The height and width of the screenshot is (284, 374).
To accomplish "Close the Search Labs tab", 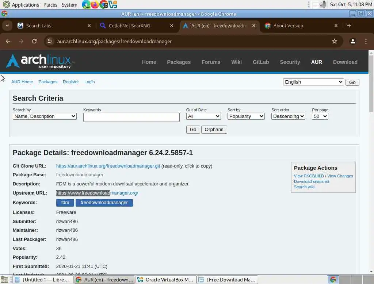I will tap(89, 26).
